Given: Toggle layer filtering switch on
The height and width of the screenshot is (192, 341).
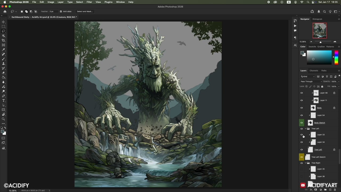Looking at the screenshot, I should coord(339,76).
